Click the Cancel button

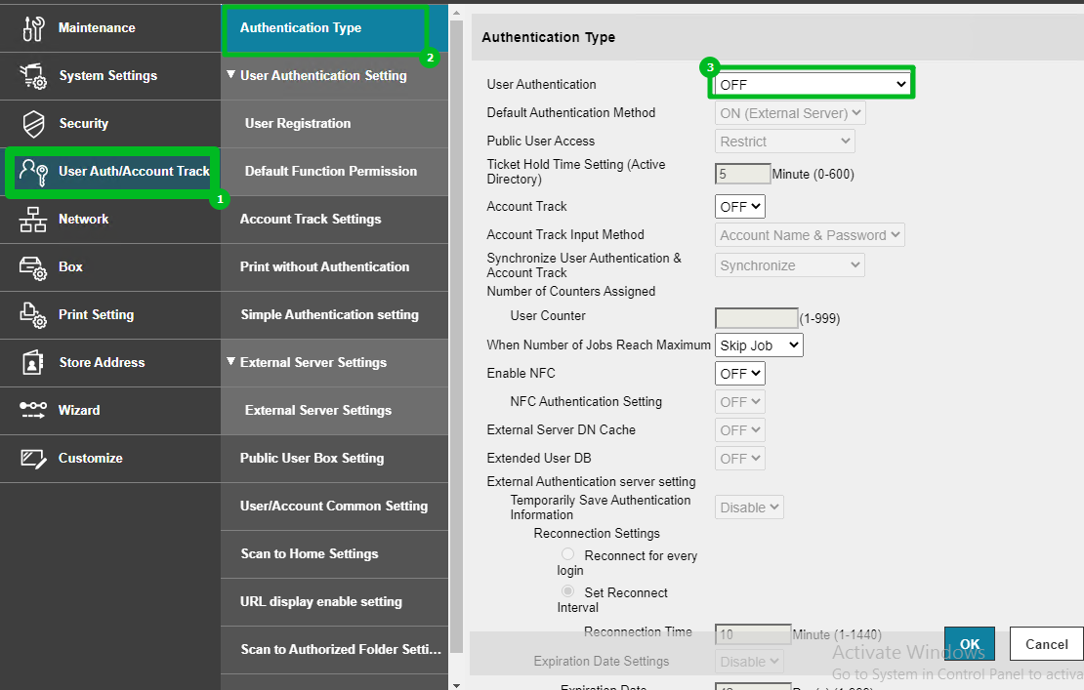tap(1046, 644)
